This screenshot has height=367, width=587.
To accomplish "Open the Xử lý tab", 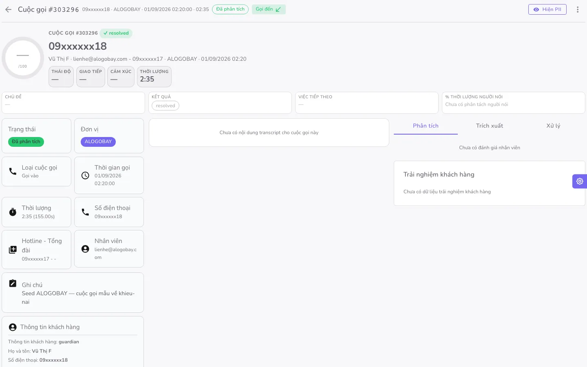I will tap(553, 126).
